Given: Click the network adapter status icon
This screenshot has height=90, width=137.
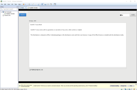Looking at the screenshot, I should click(x=126, y=89).
